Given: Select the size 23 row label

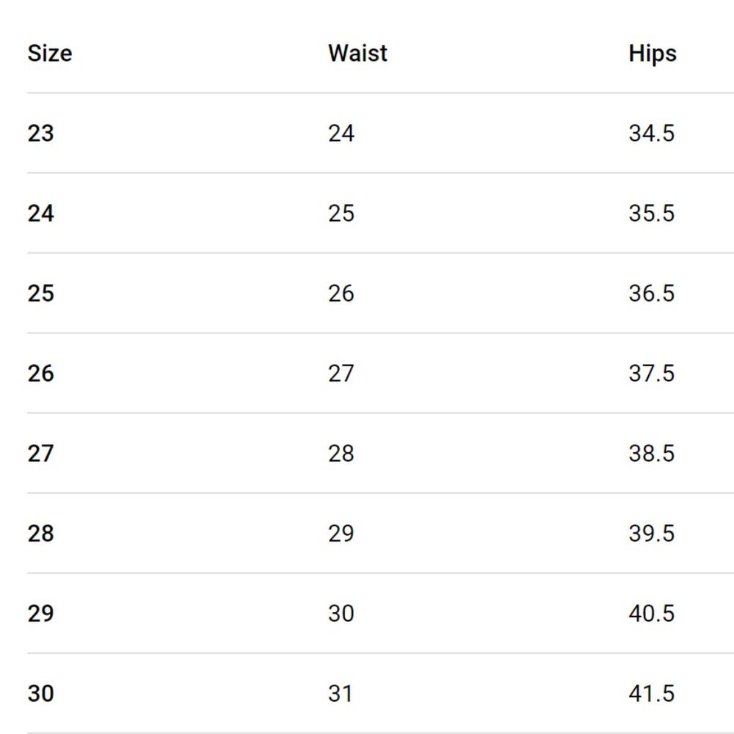Looking at the screenshot, I should click(41, 134).
